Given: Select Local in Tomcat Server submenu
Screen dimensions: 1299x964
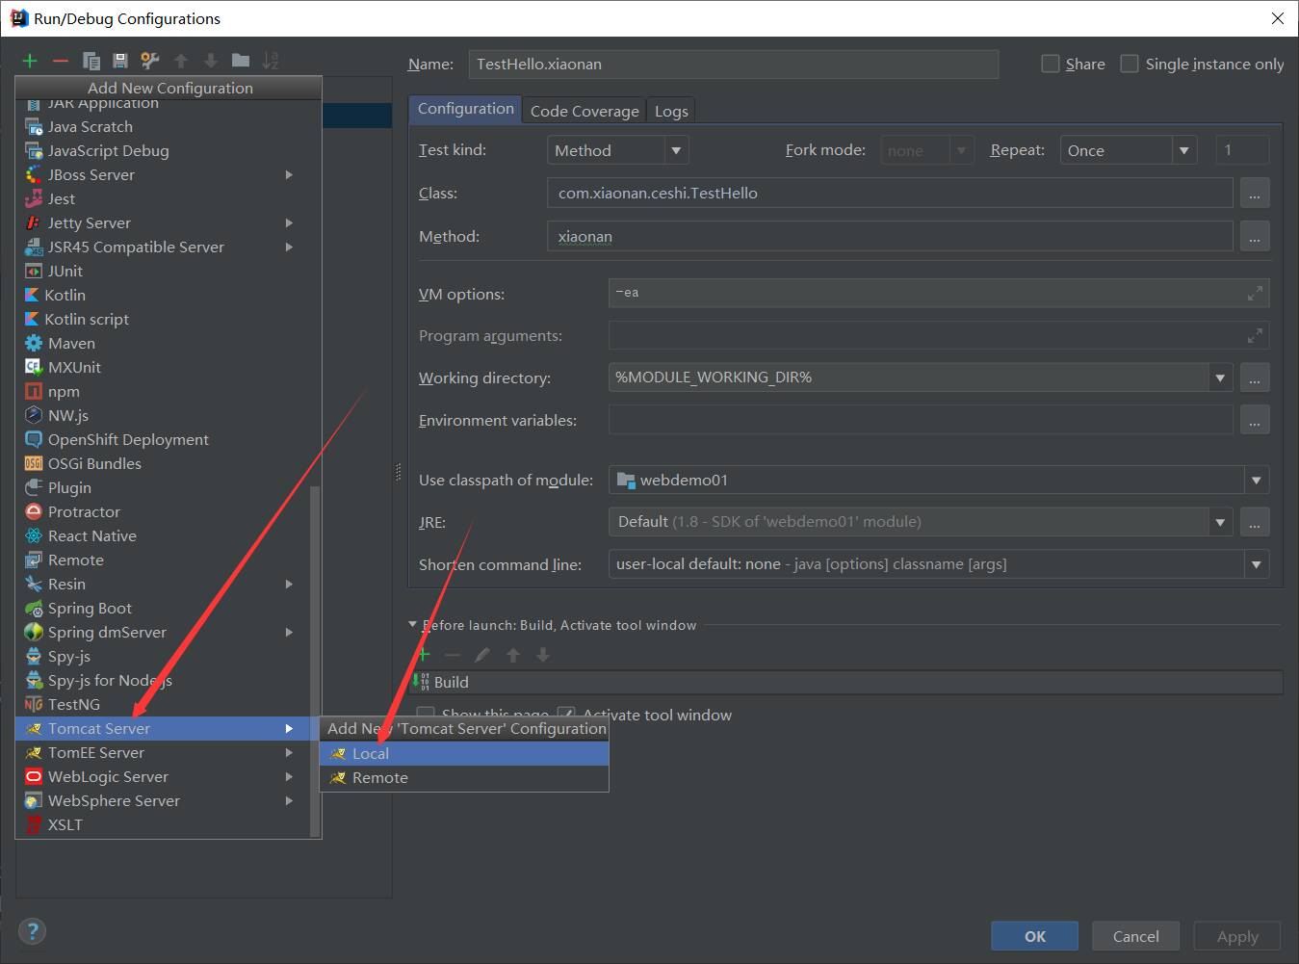Looking at the screenshot, I should click(x=464, y=753).
